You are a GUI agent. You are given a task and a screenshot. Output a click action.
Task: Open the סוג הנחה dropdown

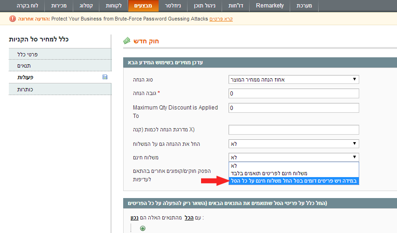293,80
